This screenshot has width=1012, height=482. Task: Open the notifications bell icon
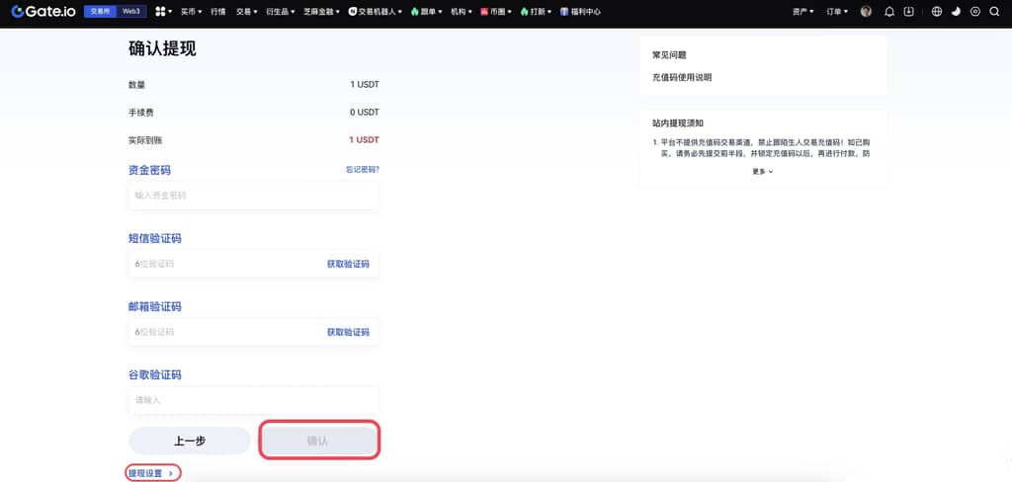(x=889, y=12)
